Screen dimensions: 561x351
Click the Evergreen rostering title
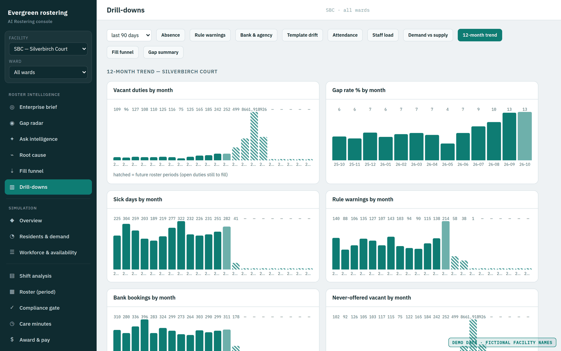tap(38, 13)
